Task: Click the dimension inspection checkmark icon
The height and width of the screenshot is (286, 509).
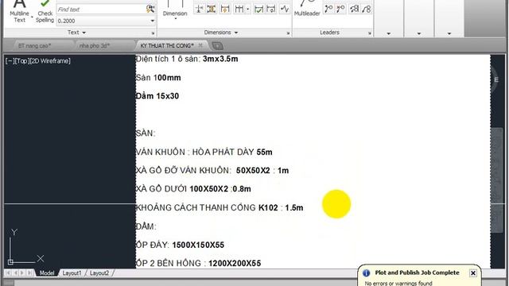Action: click(x=258, y=9)
